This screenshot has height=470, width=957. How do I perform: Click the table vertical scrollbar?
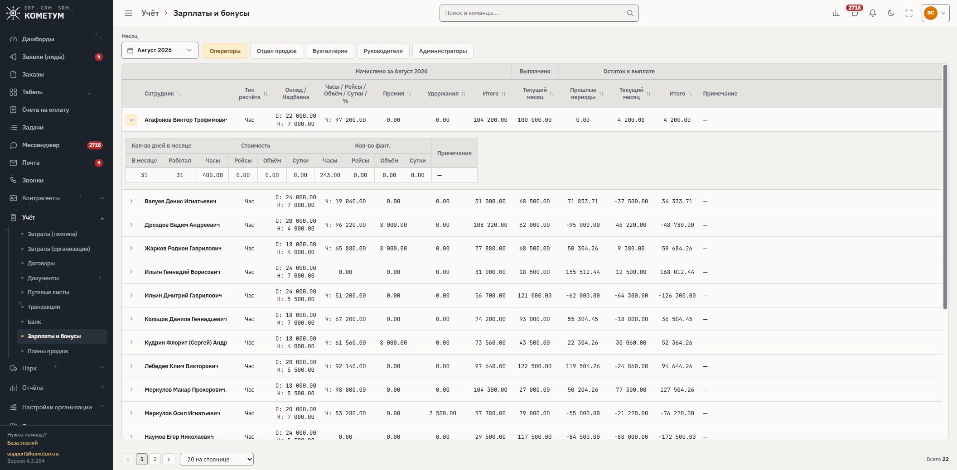pos(945,187)
